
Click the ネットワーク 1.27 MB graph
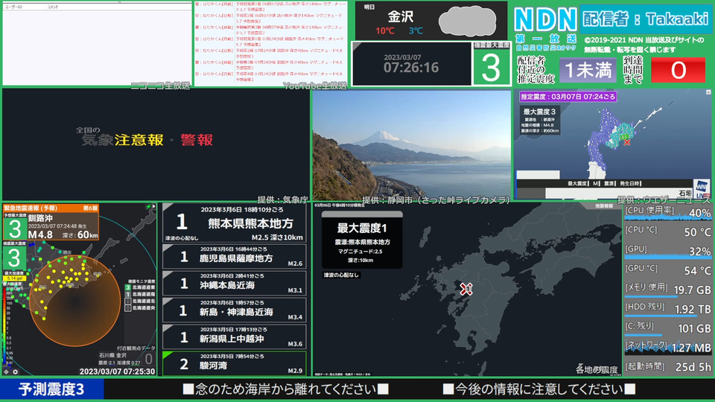668,348
